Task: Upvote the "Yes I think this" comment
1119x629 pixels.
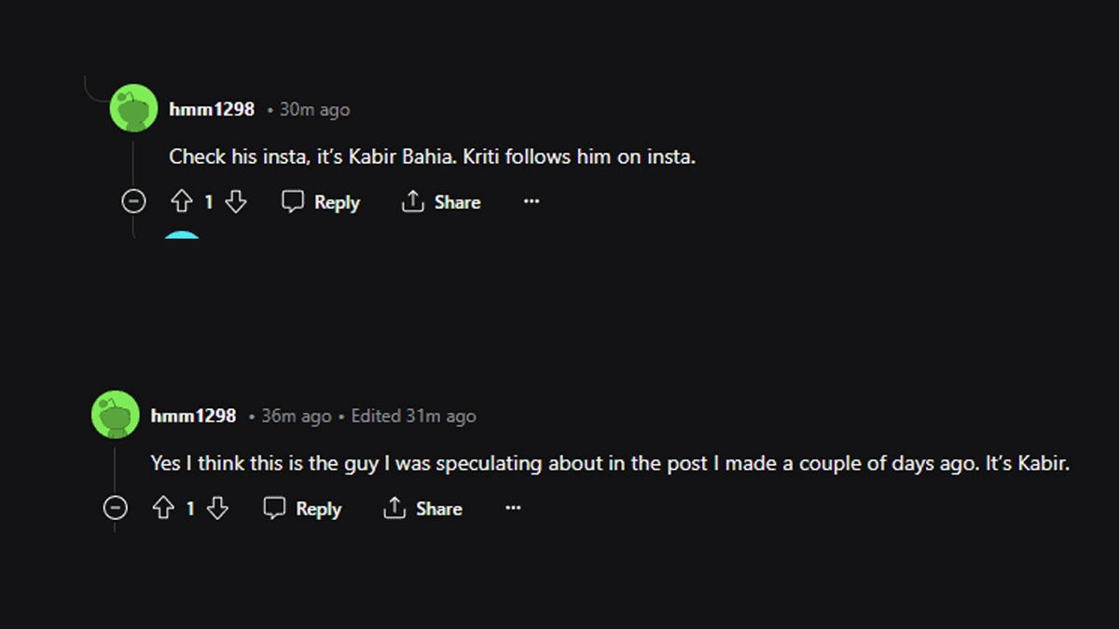Action: [163, 509]
